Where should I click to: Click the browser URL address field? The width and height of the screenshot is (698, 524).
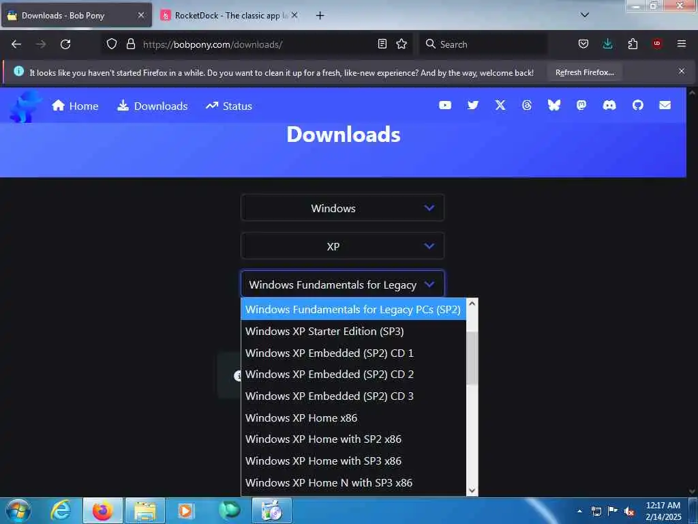click(256, 44)
